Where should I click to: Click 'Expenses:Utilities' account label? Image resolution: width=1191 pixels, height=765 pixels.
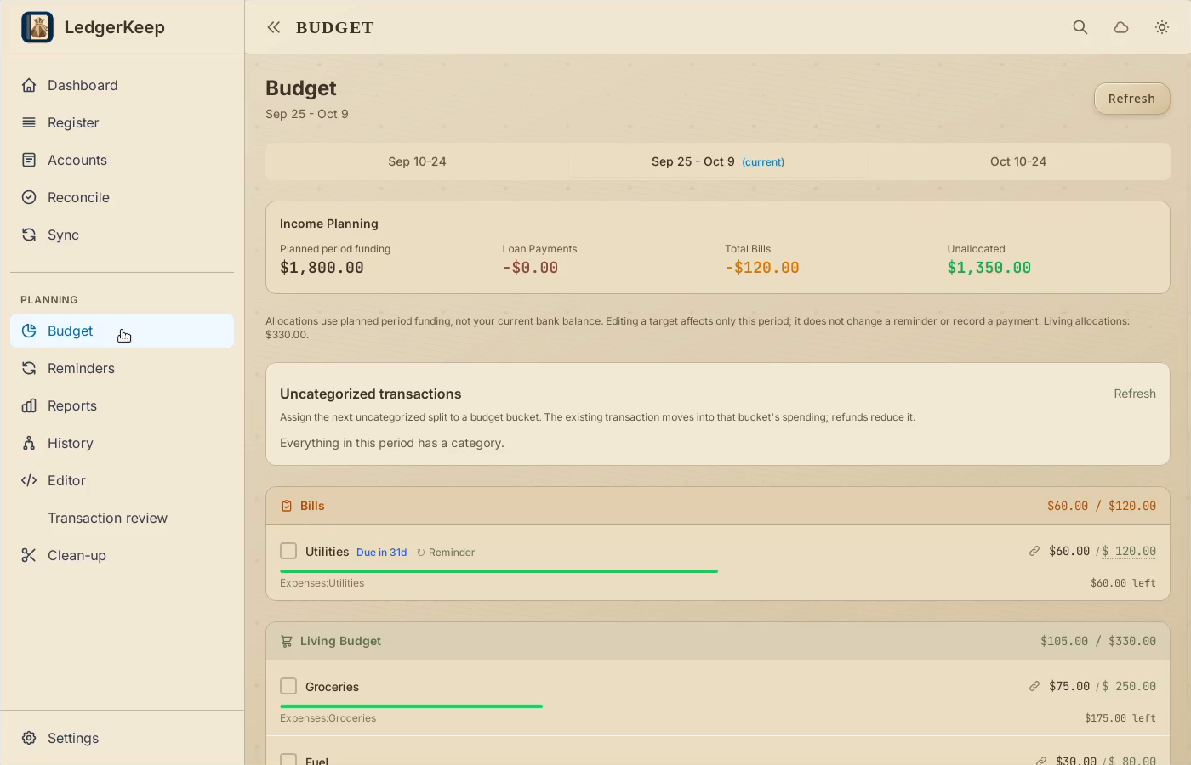(322, 583)
